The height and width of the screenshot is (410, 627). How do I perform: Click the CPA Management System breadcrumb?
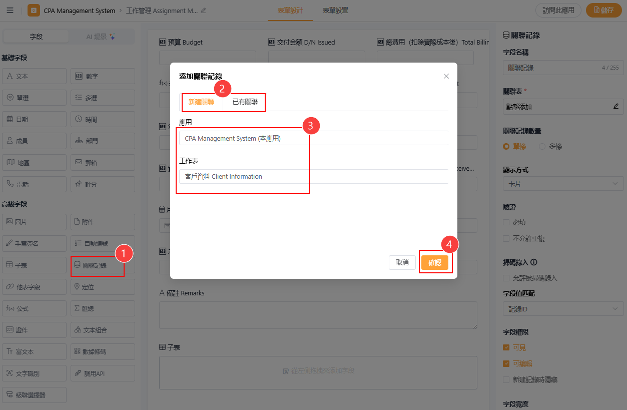coord(80,11)
